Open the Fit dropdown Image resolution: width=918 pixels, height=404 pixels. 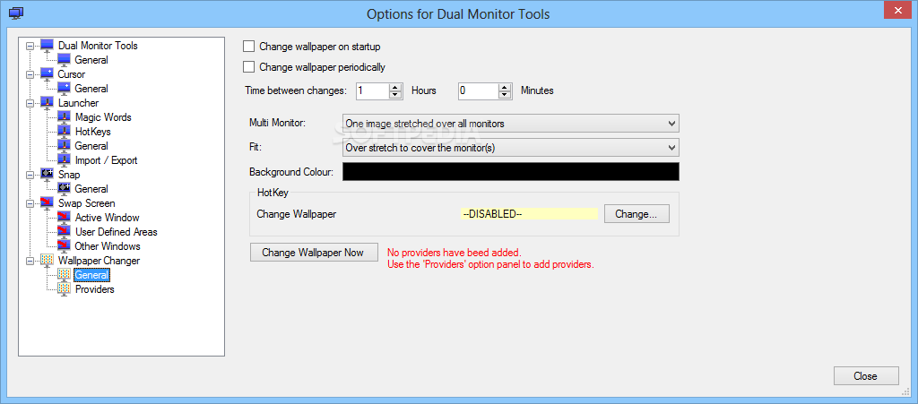(x=510, y=147)
